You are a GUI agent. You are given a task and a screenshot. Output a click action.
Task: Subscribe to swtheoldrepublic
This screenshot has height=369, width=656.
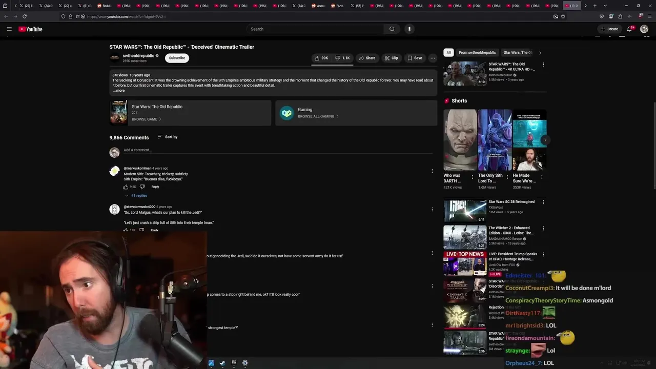(177, 58)
